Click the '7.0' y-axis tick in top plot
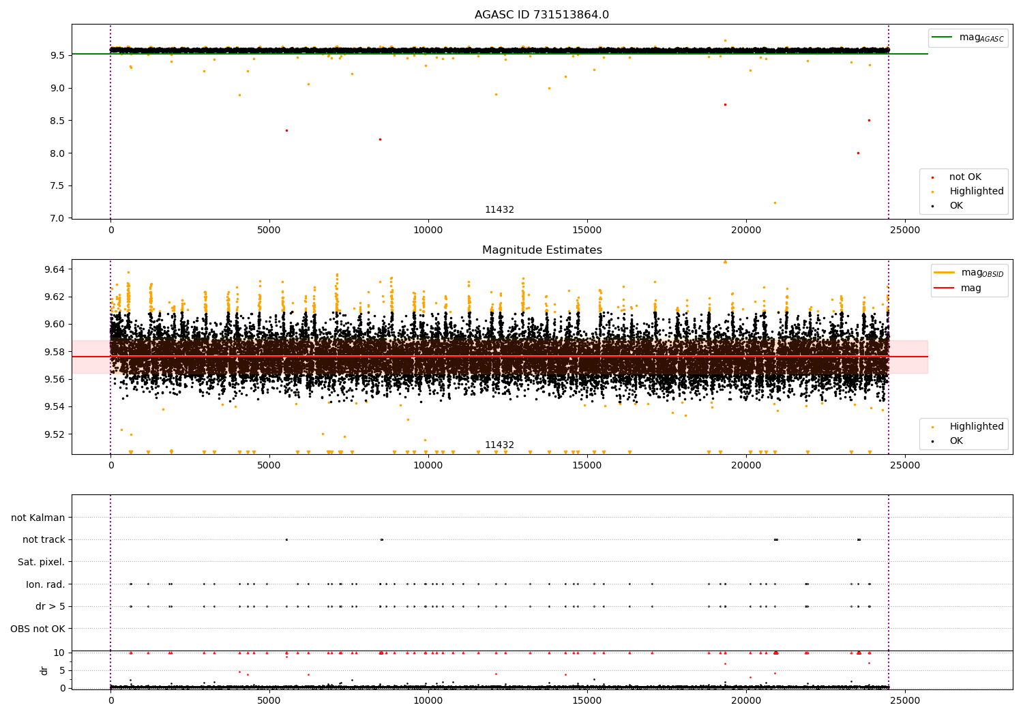Image resolution: width=1023 pixels, height=716 pixels. [58, 218]
